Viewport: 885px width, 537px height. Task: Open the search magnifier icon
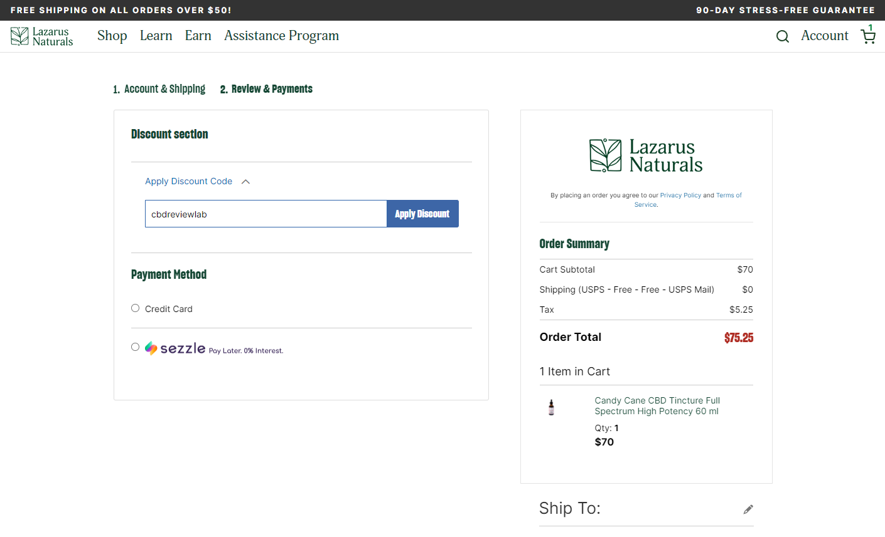pos(783,36)
